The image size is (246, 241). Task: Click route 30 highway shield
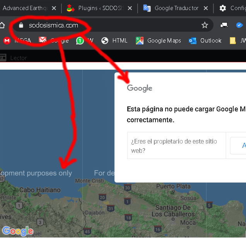tap(127, 188)
